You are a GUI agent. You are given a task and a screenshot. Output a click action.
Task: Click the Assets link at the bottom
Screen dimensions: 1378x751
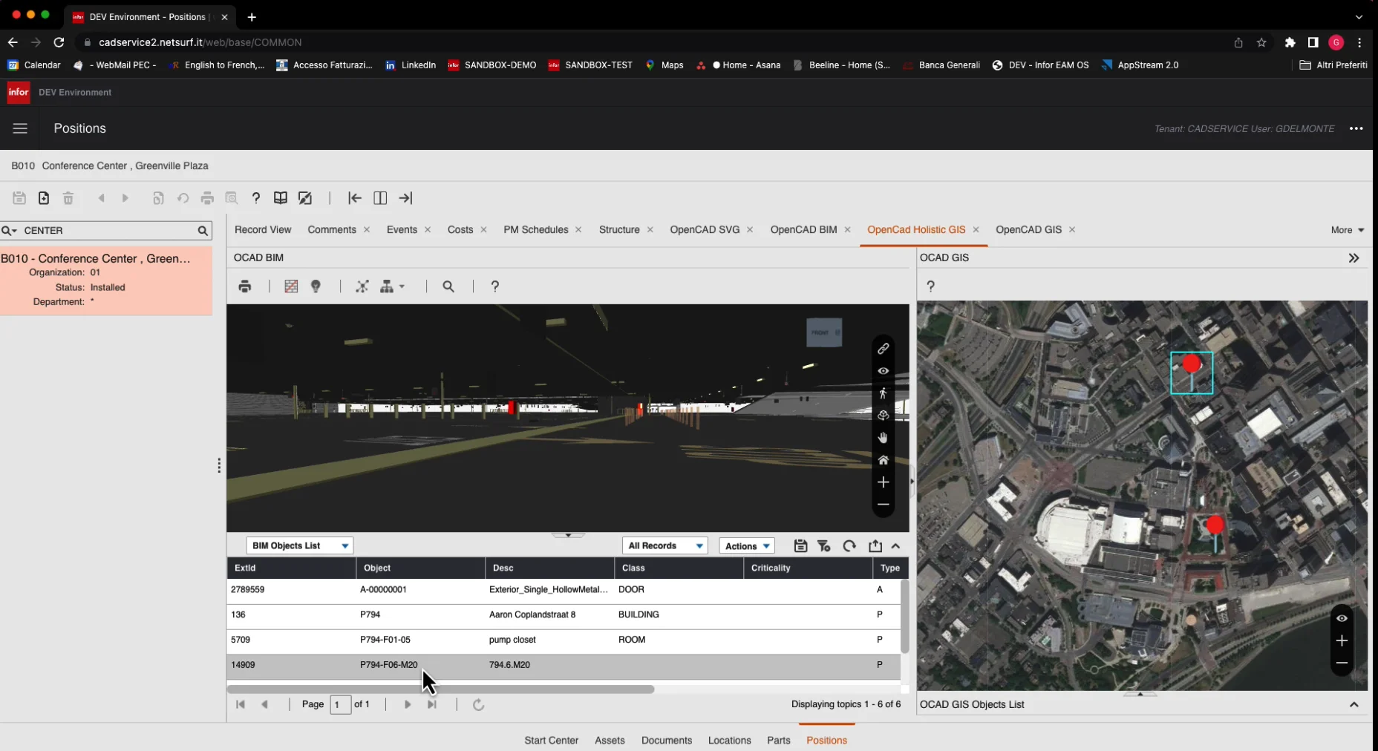coord(609,740)
